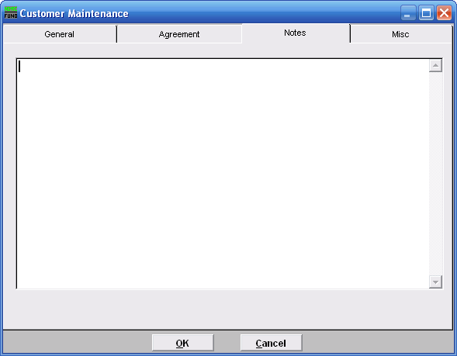This screenshot has height=356, width=457.
Task: Click the gray panel area below the notes box
Action: tap(228, 309)
